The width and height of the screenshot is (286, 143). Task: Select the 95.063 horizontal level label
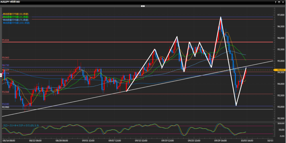[6, 58]
